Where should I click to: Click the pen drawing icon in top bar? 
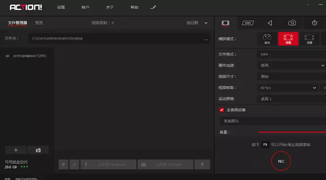tap(153, 8)
